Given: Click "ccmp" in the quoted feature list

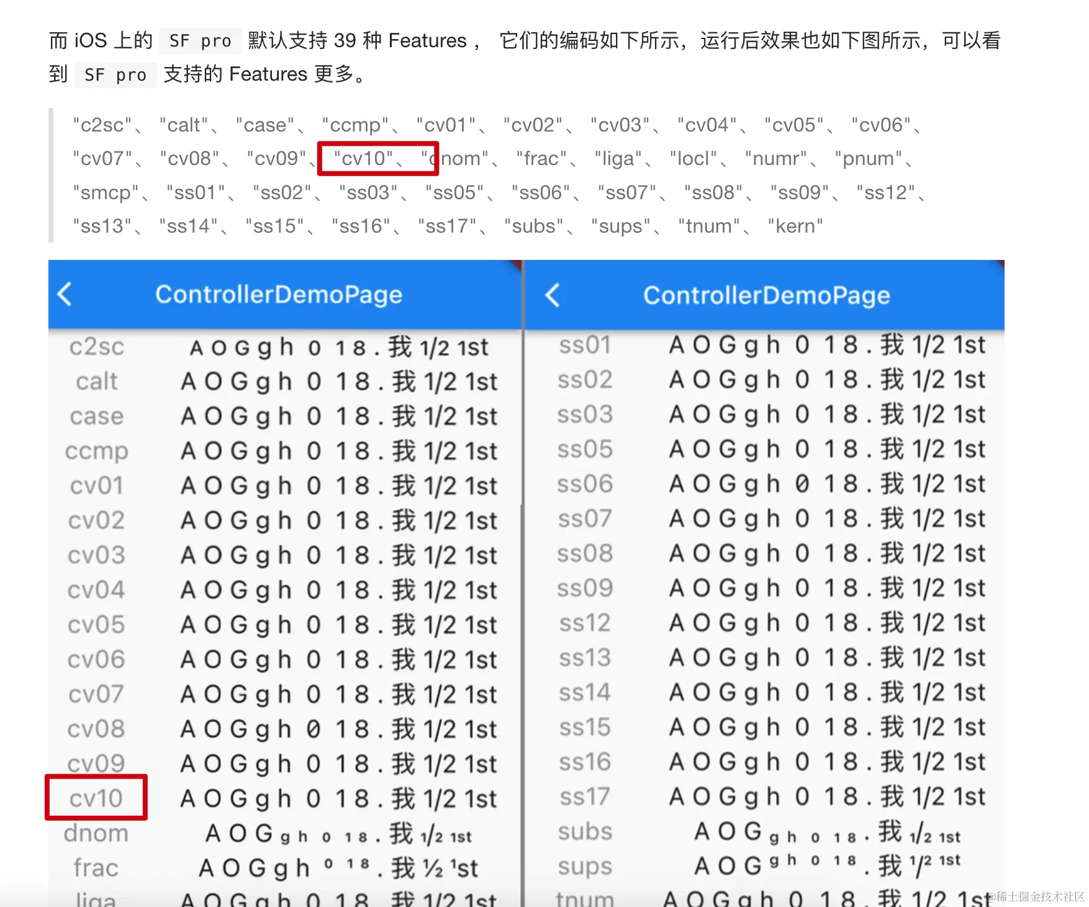Looking at the screenshot, I should click(x=355, y=125).
